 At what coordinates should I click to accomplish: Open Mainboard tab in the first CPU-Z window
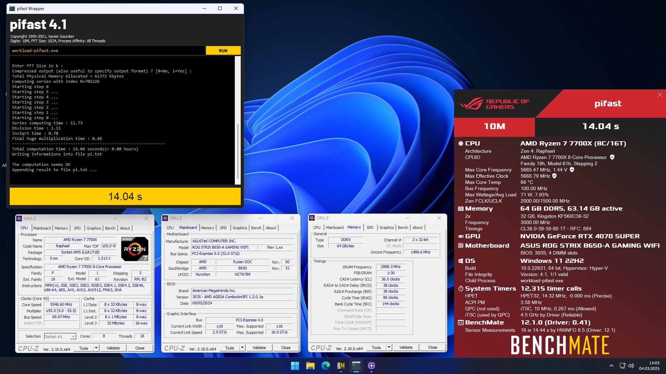point(42,228)
